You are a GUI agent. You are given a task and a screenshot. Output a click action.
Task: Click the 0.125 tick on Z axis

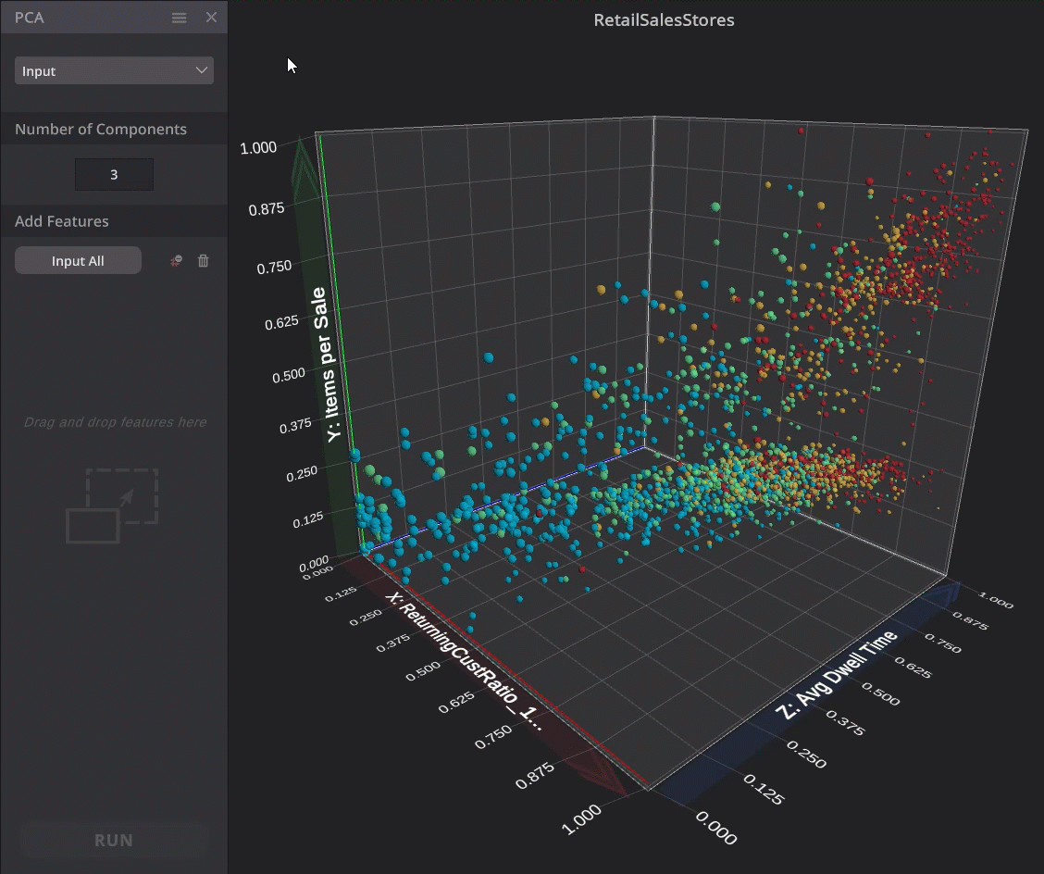[764, 789]
